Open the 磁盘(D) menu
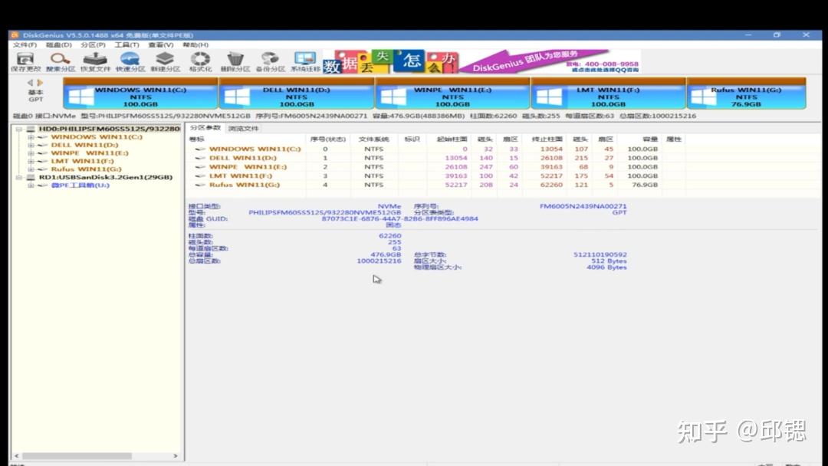 pyautogui.click(x=58, y=45)
